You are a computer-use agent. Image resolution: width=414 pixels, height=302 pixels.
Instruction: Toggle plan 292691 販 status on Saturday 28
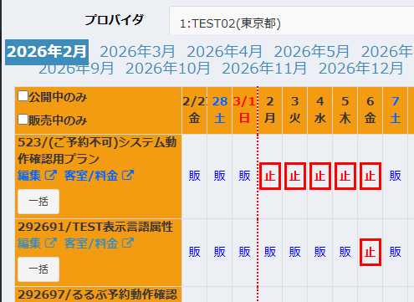pos(220,252)
